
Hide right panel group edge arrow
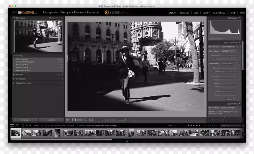pyautogui.click(x=245, y=69)
